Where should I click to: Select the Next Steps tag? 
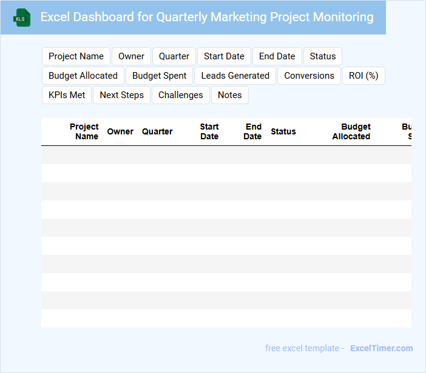tap(121, 95)
